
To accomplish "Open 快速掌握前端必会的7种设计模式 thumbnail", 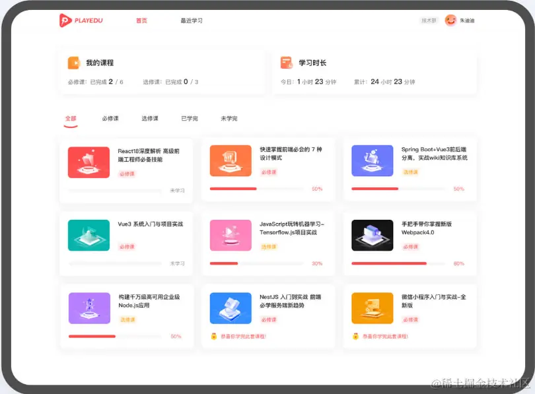I will point(231,160).
